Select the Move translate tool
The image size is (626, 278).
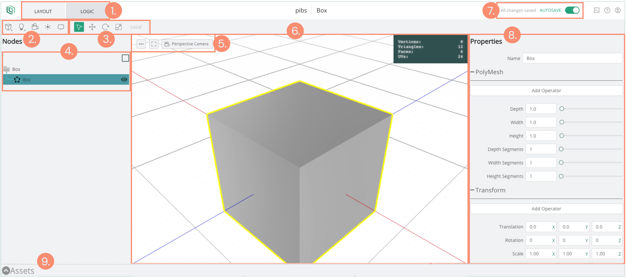pos(92,27)
